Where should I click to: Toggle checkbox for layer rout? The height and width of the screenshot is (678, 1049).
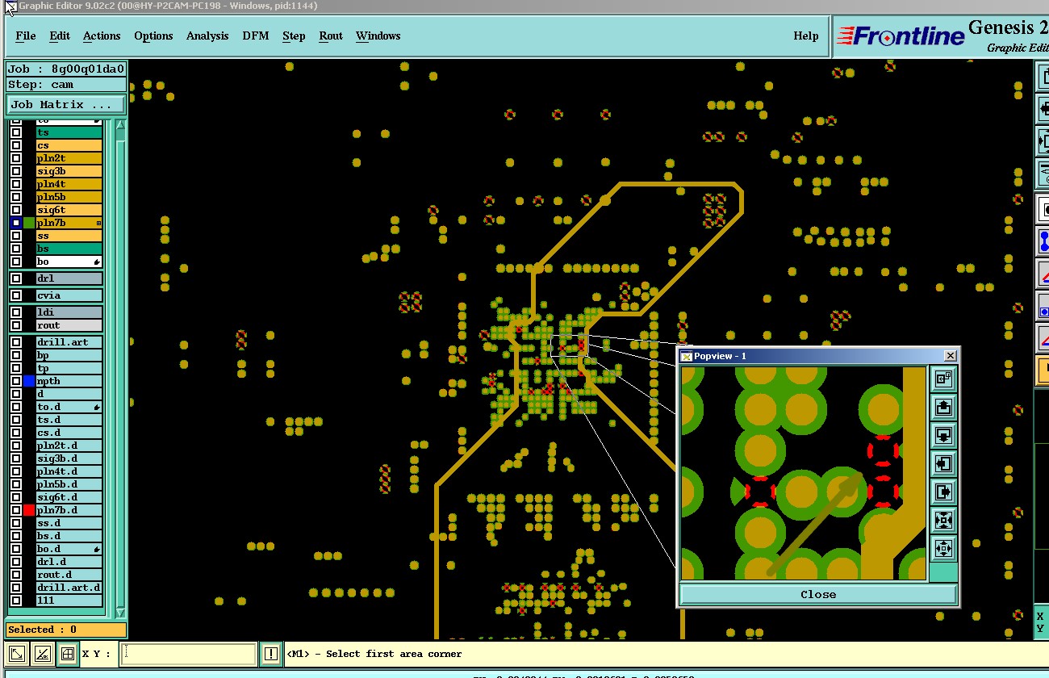16,325
